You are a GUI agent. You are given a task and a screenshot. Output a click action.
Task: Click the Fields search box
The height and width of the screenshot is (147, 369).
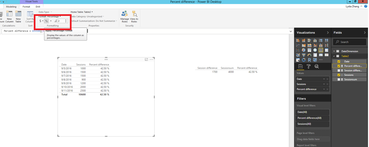point(350,42)
